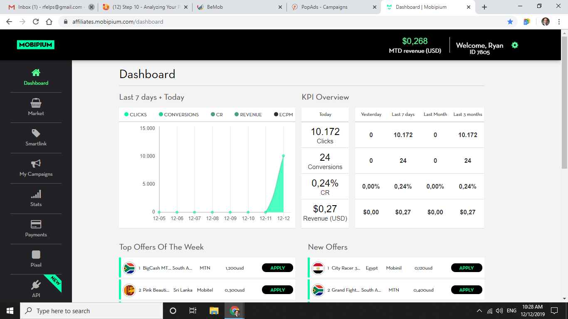The width and height of the screenshot is (568, 319).
Task: Toggle the CONVERSIONS series in chart legend
Action: pyautogui.click(x=179, y=115)
